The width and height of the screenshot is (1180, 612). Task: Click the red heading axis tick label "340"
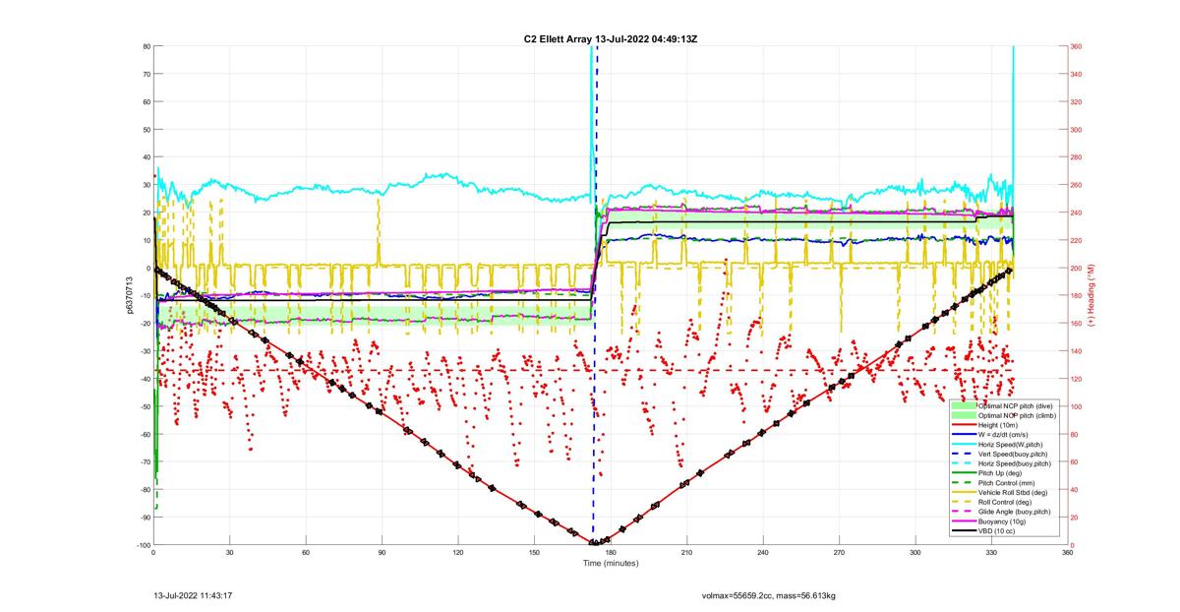pos(1078,74)
